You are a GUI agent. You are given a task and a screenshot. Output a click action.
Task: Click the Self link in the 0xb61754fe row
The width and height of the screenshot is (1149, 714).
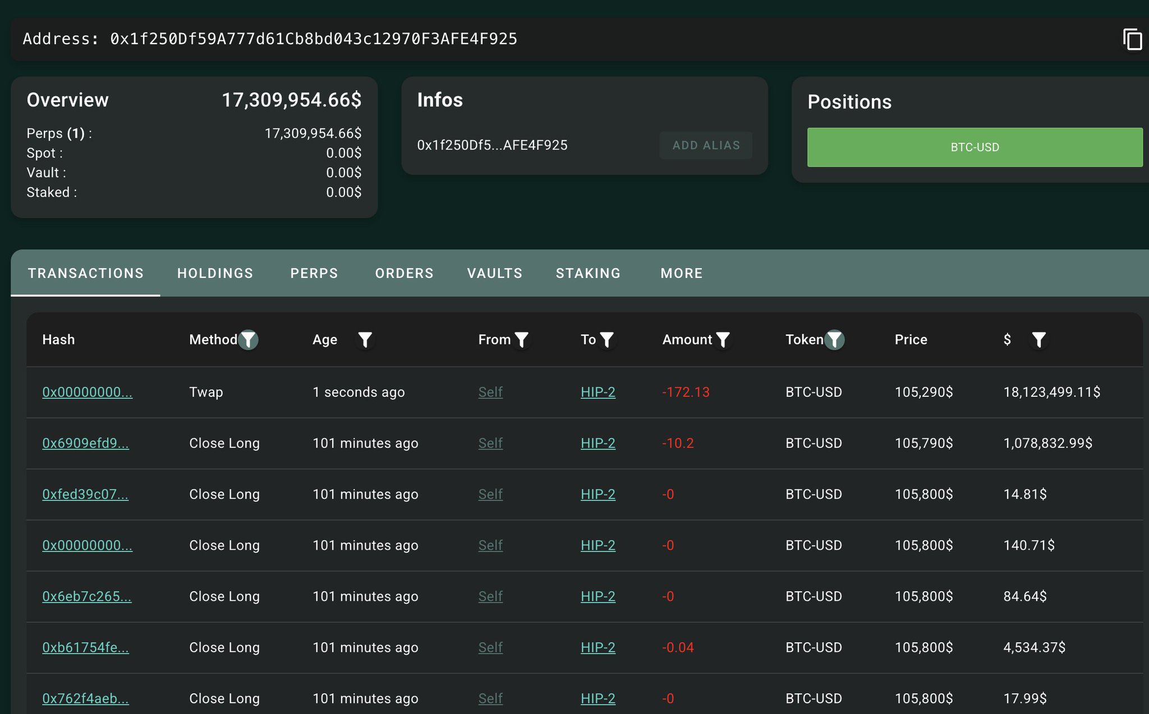pos(490,647)
